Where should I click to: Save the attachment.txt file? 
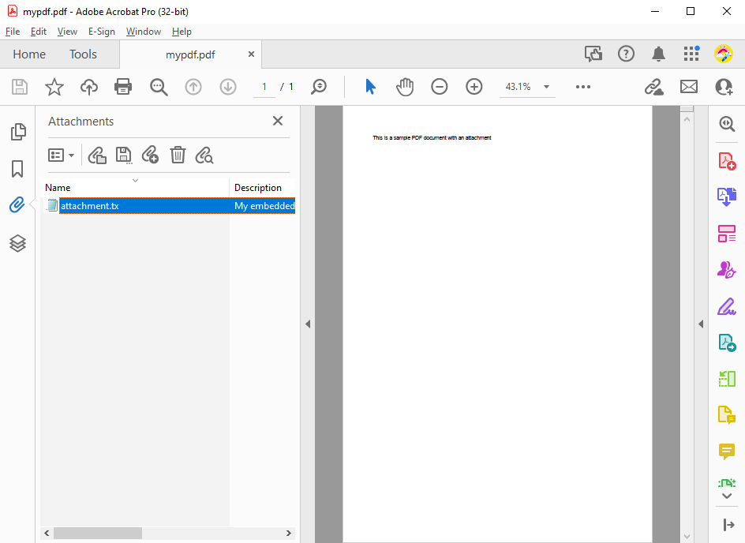pyautogui.click(x=124, y=155)
